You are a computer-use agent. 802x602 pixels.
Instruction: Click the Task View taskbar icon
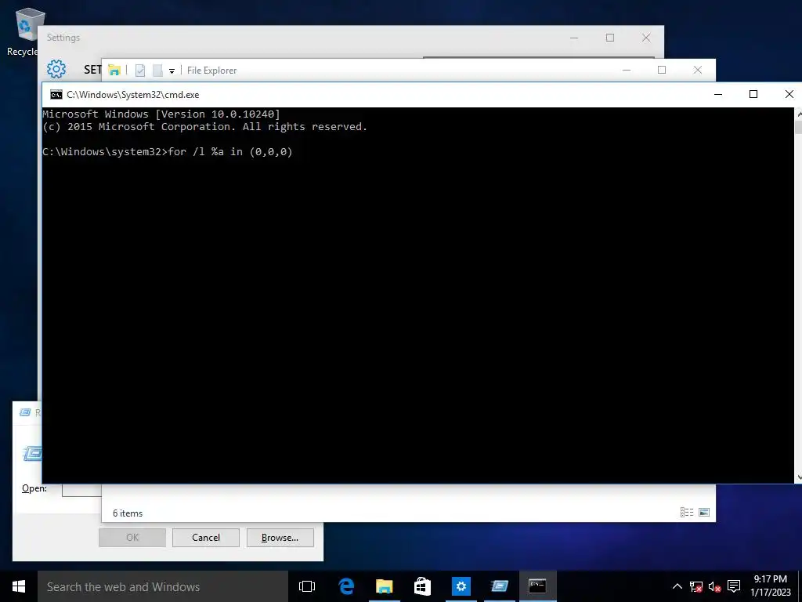point(307,586)
